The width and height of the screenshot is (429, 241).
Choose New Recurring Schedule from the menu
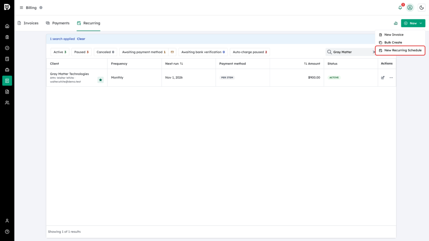point(400,50)
